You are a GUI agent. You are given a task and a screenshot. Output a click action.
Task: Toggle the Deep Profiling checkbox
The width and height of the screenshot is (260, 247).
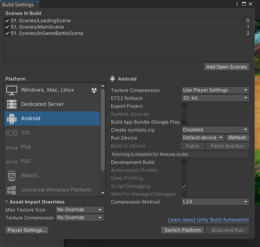coord(184,178)
